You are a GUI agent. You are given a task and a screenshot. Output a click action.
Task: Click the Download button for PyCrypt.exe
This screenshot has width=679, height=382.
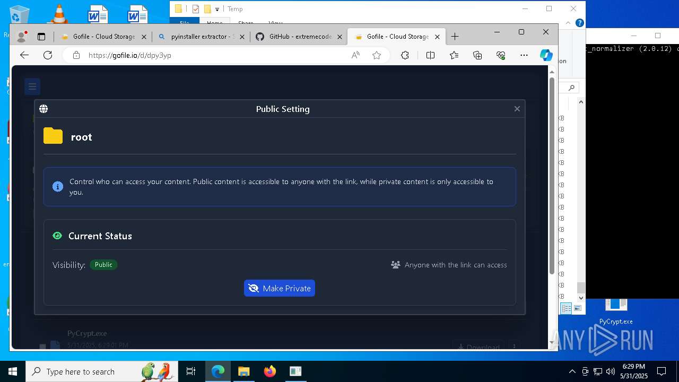[x=478, y=347]
